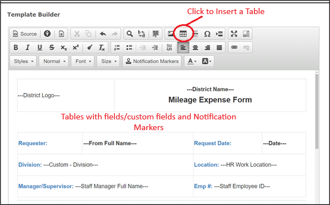Click the Request Date: label

click(x=212, y=143)
